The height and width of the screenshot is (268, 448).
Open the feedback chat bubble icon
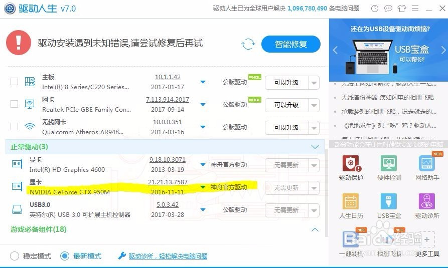[388, 9]
